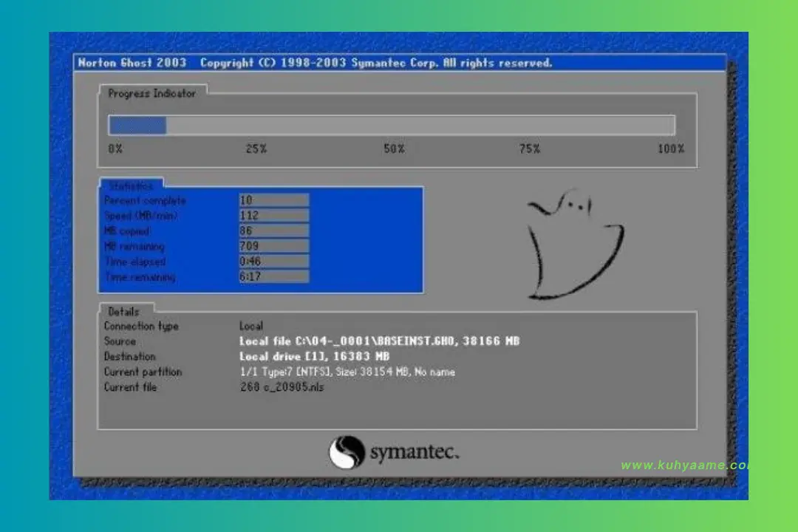Image resolution: width=798 pixels, height=532 pixels.
Task: Click the Connection type label
Action: [141, 327]
